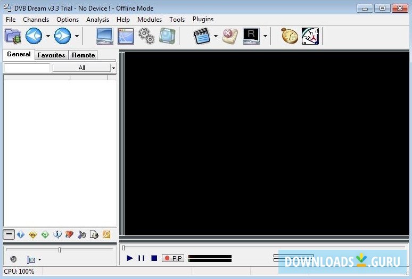Open the All filter combo box
This screenshot has height=279, width=412.
[82, 68]
